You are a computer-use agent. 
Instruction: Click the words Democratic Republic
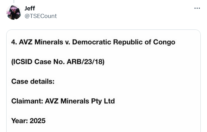coord(107,42)
